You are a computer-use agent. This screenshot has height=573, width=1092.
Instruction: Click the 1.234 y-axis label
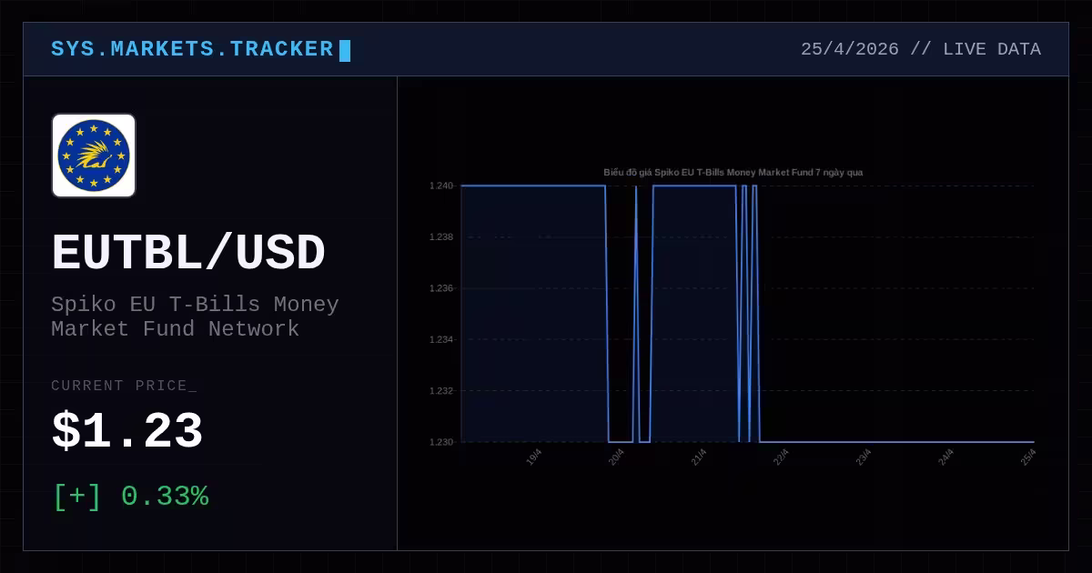pyautogui.click(x=441, y=339)
